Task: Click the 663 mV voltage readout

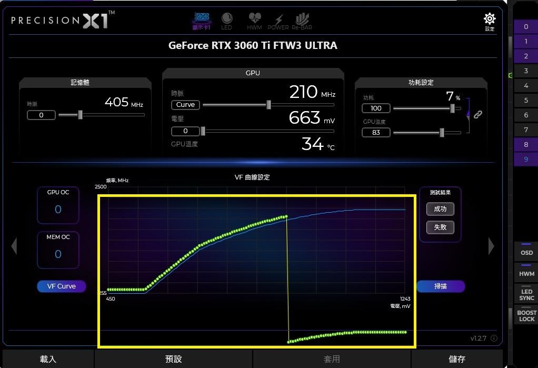Action: [312, 118]
